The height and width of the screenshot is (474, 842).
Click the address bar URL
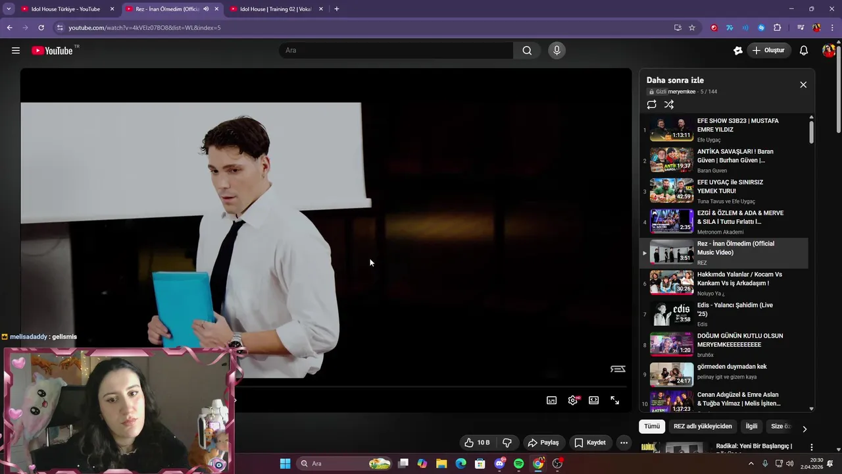[145, 28]
